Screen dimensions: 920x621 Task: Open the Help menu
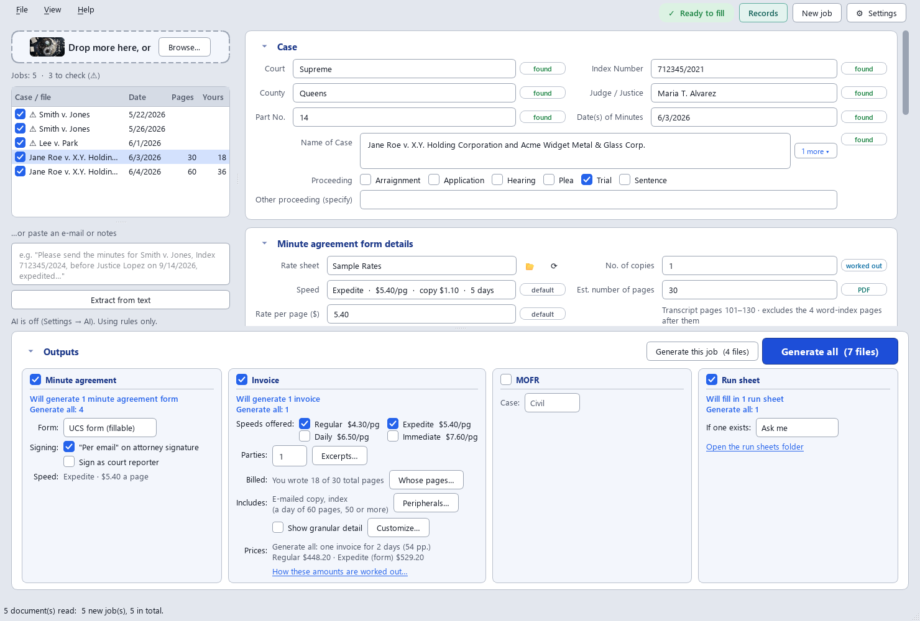tap(86, 10)
